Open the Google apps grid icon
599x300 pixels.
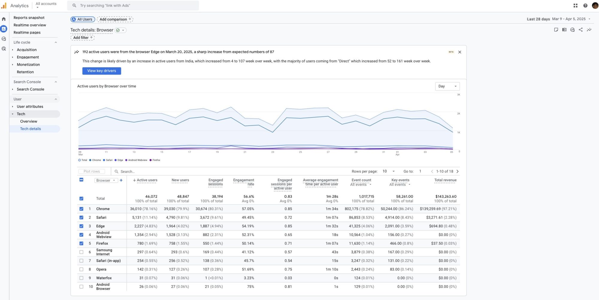[575, 5]
